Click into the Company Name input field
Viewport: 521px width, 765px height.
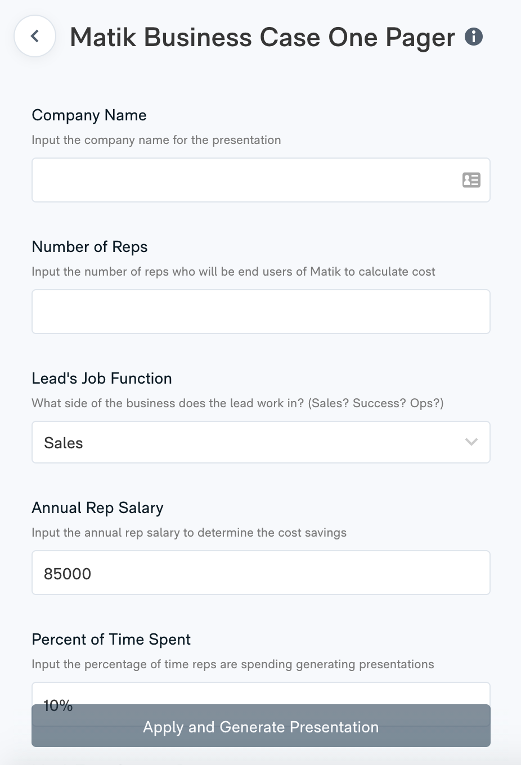[x=225, y=179]
